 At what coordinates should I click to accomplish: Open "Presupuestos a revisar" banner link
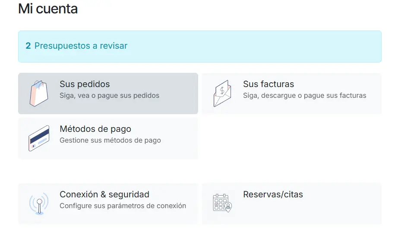click(x=81, y=46)
